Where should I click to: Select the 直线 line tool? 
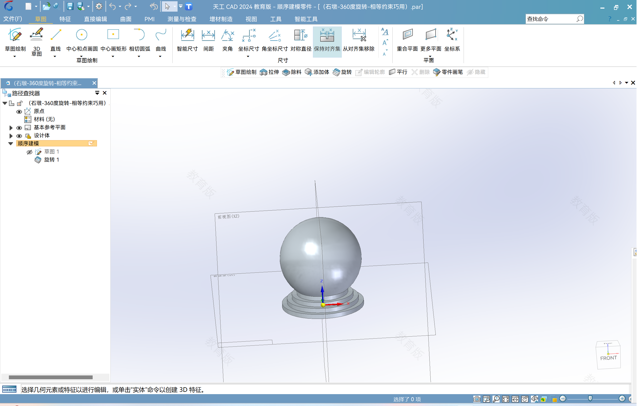56,40
